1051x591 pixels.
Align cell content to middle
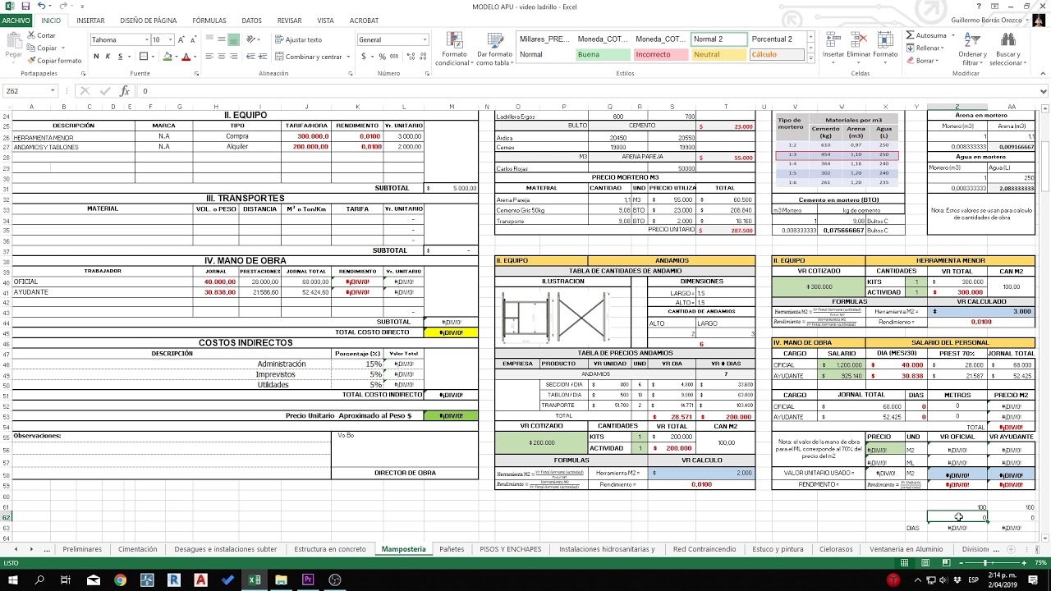(222, 39)
